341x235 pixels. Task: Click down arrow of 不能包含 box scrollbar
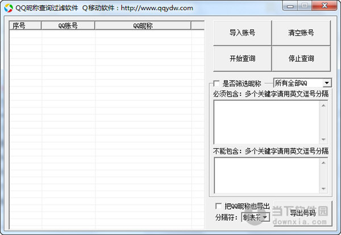point(323,188)
